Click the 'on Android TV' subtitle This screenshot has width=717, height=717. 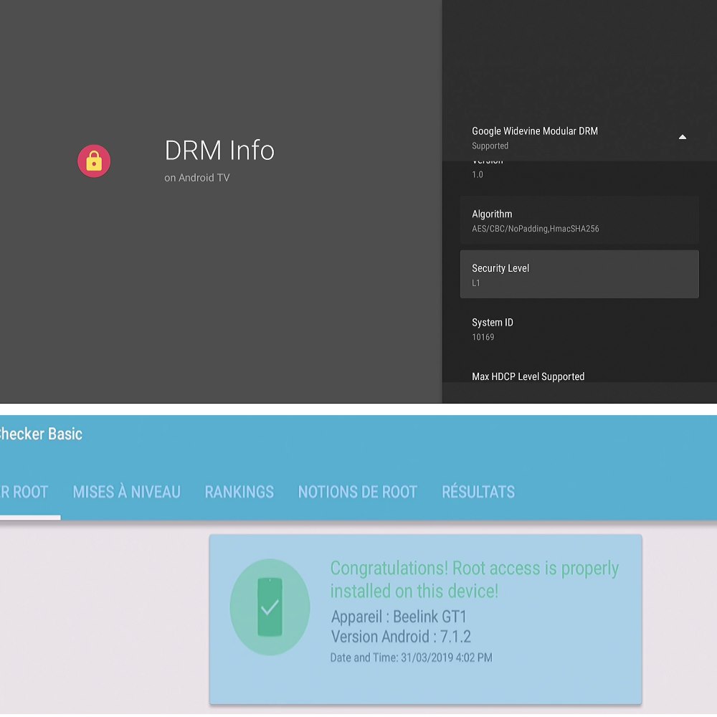[x=197, y=177]
